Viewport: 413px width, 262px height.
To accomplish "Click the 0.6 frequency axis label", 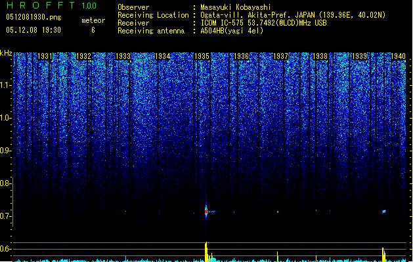I will [x=5, y=249].
